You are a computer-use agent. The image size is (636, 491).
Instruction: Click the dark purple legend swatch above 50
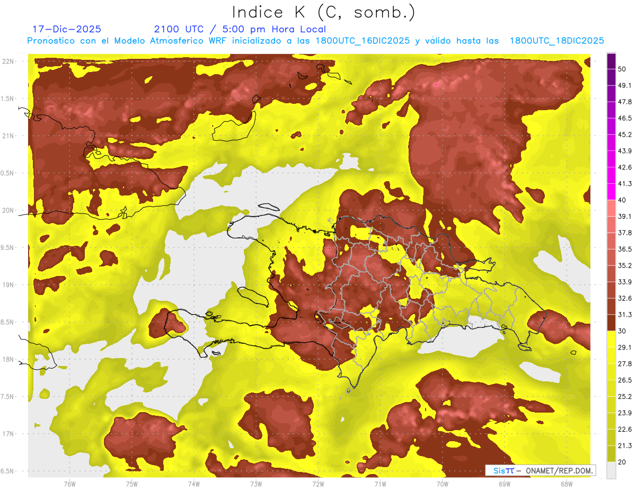click(x=611, y=62)
